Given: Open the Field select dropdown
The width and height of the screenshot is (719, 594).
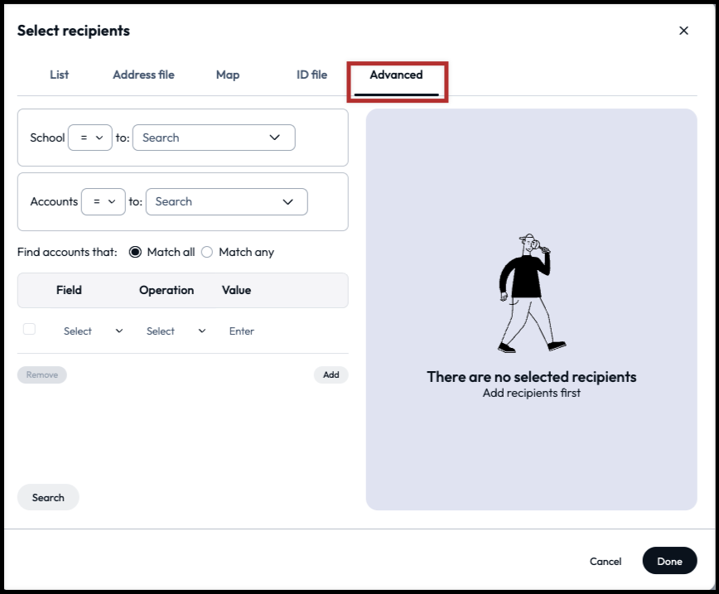Looking at the screenshot, I should tap(92, 331).
